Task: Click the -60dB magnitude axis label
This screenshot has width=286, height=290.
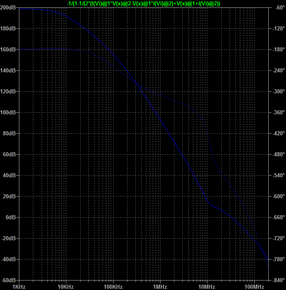Action: [9, 280]
